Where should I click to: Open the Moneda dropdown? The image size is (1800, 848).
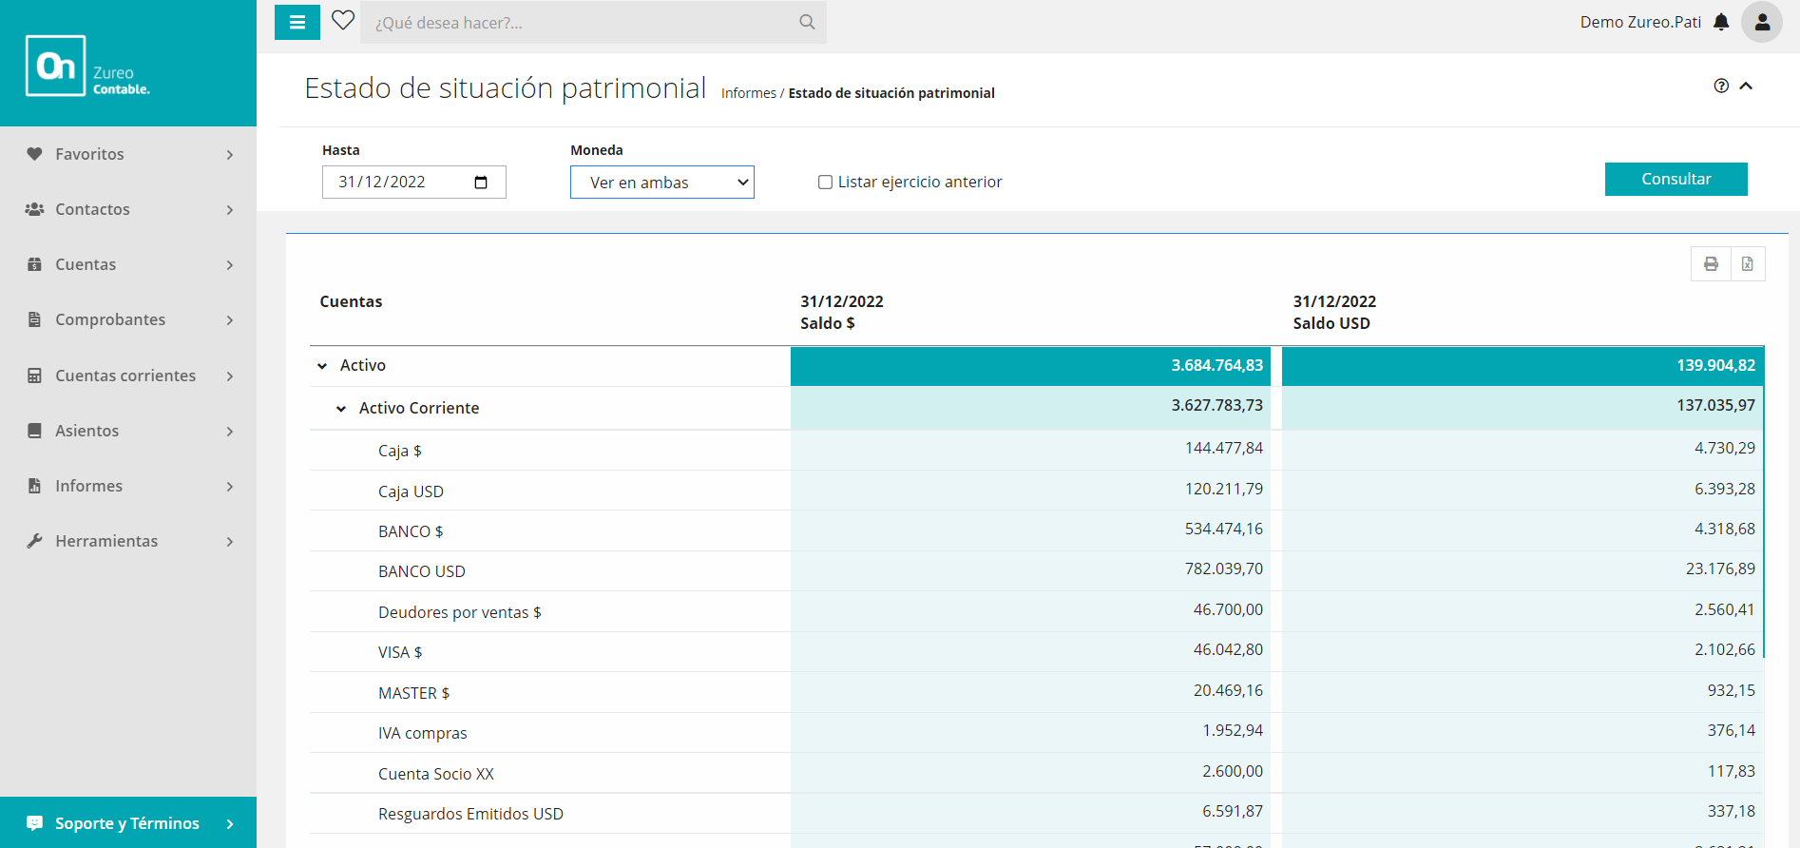pos(661,183)
